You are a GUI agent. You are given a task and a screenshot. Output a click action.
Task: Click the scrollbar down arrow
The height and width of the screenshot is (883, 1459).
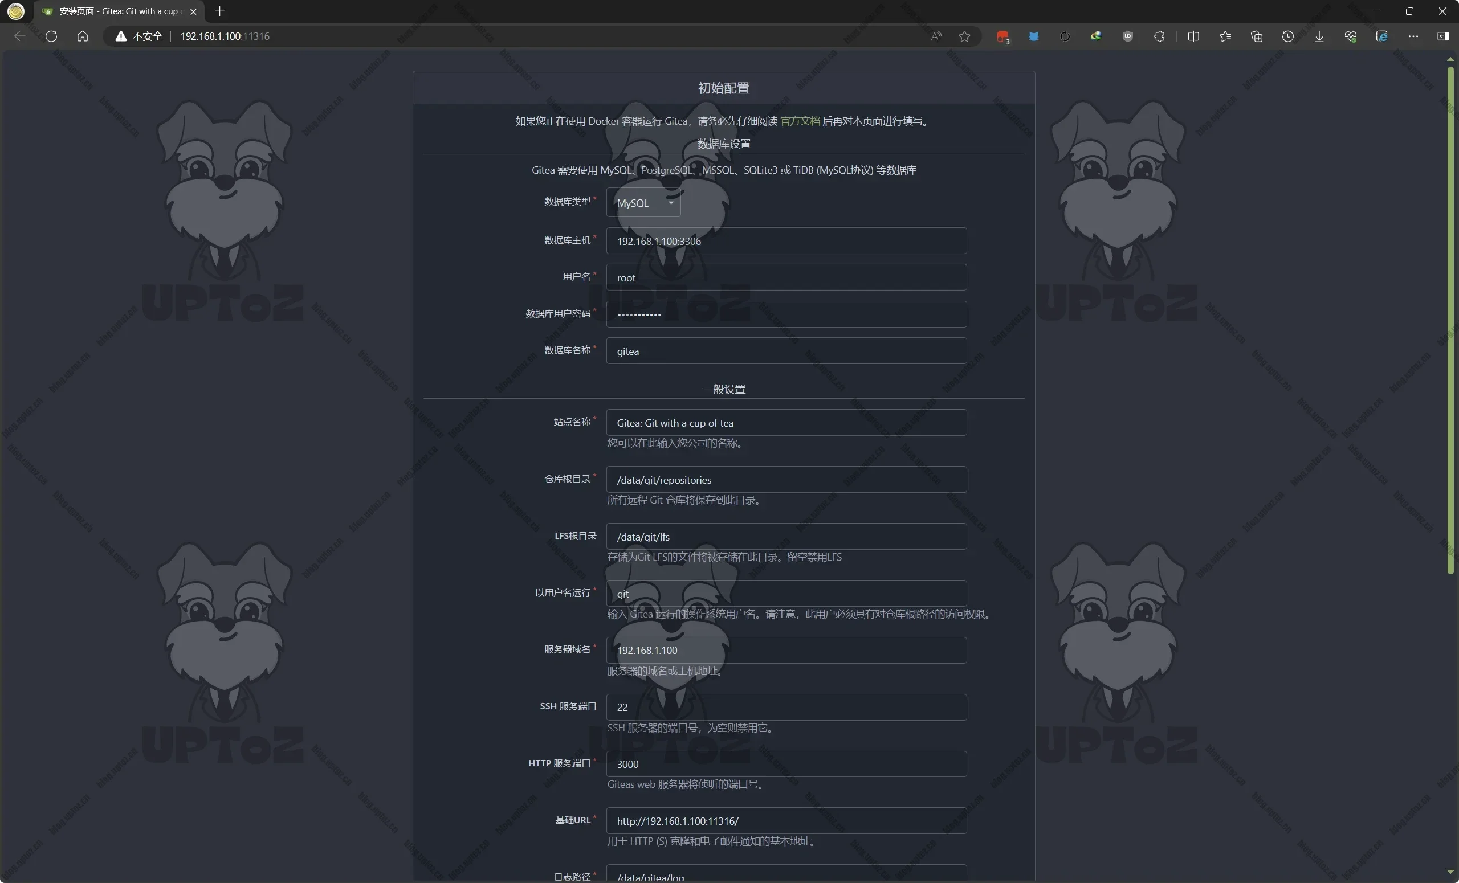pos(1450,872)
